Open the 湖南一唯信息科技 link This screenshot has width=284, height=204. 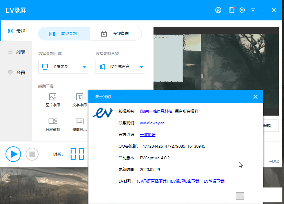pyautogui.click(x=157, y=111)
